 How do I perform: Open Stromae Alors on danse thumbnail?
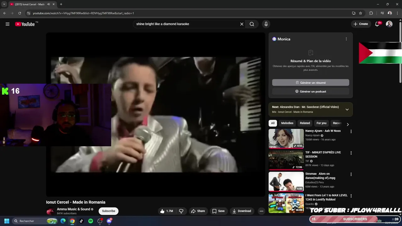[x=286, y=181]
